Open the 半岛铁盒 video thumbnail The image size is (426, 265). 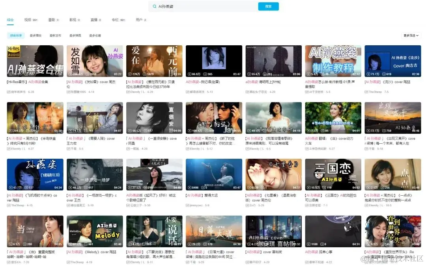35,118
